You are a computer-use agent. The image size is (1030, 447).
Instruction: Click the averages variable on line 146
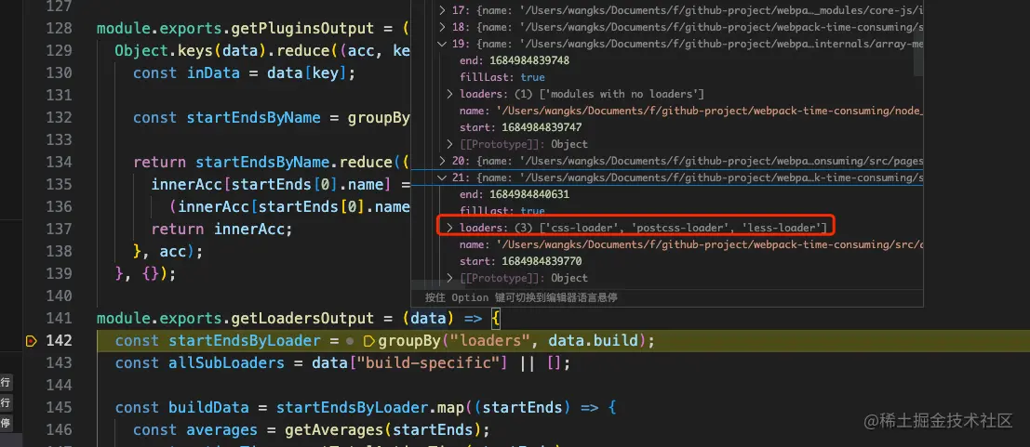pyautogui.click(x=222, y=430)
